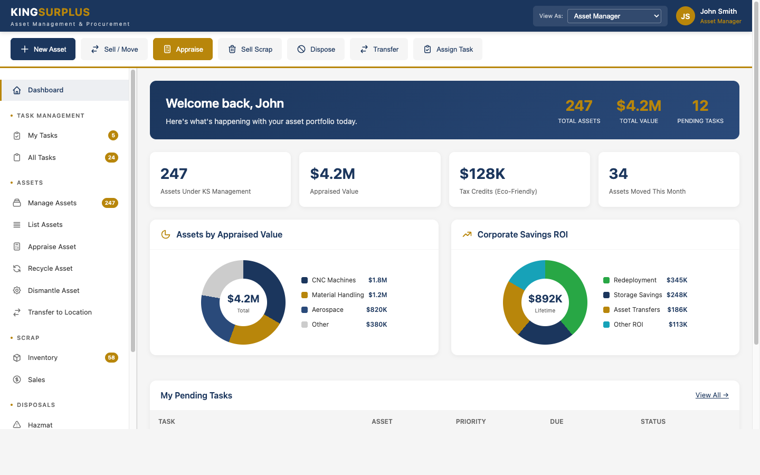Click the sidebar vertical scrollbar
Image resolution: width=760 pixels, height=475 pixels.
(133, 211)
